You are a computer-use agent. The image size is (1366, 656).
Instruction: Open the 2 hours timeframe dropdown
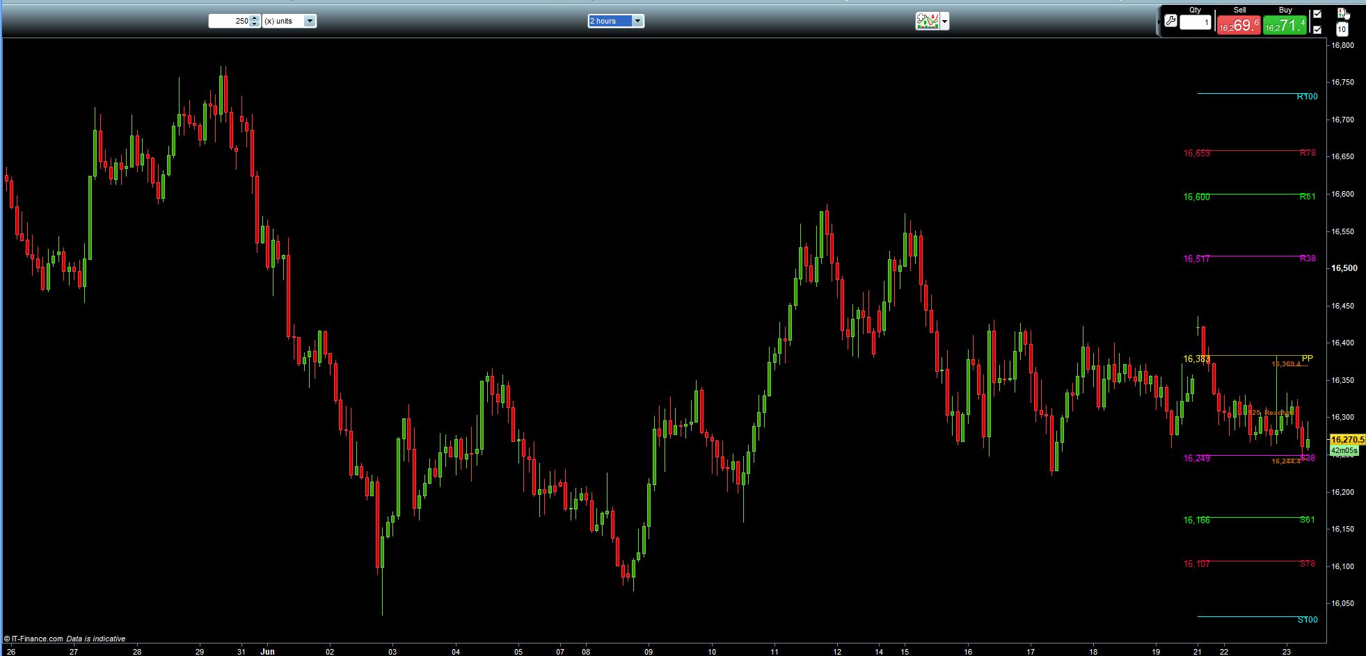click(x=616, y=21)
